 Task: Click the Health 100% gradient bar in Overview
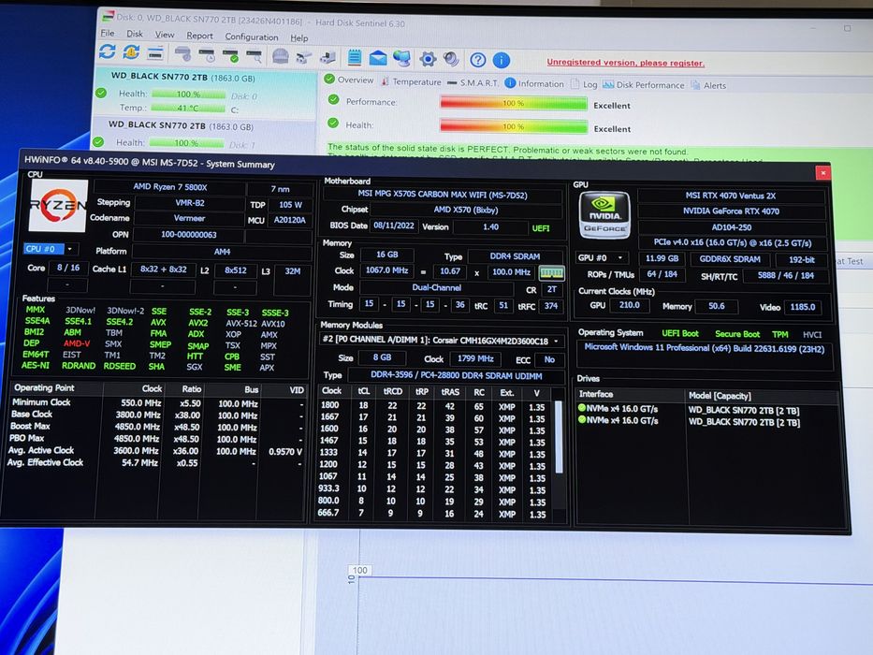tap(514, 126)
